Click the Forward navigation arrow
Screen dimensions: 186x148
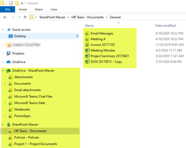coord(13,17)
